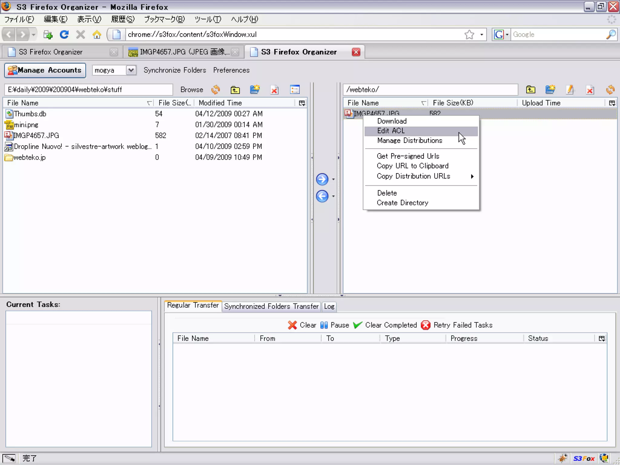Switch to Synchronized Folders Transfer tab
The width and height of the screenshot is (620, 465).
[271, 306]
